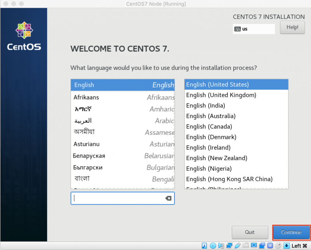The image size is (311, 250).
Task: Click the virtualization features V chip icon
Action: [x=270, y=246]
